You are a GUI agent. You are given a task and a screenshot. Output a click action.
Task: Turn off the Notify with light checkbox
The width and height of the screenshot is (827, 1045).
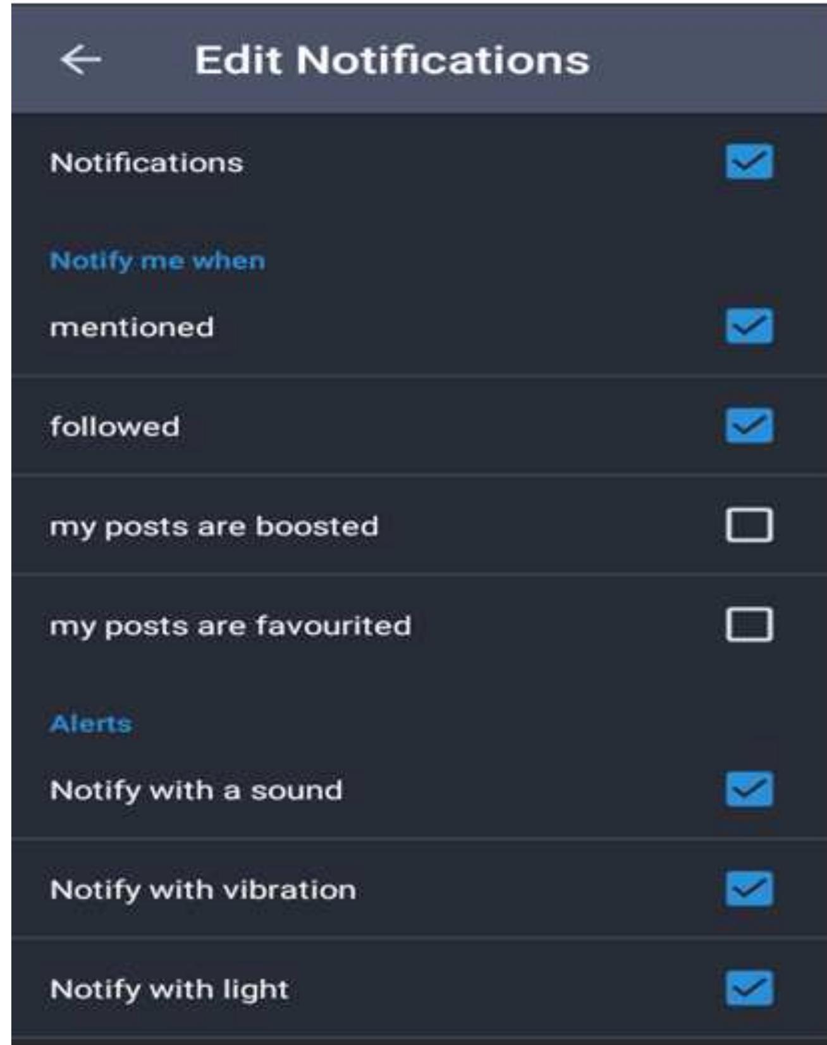click(749, 988)
